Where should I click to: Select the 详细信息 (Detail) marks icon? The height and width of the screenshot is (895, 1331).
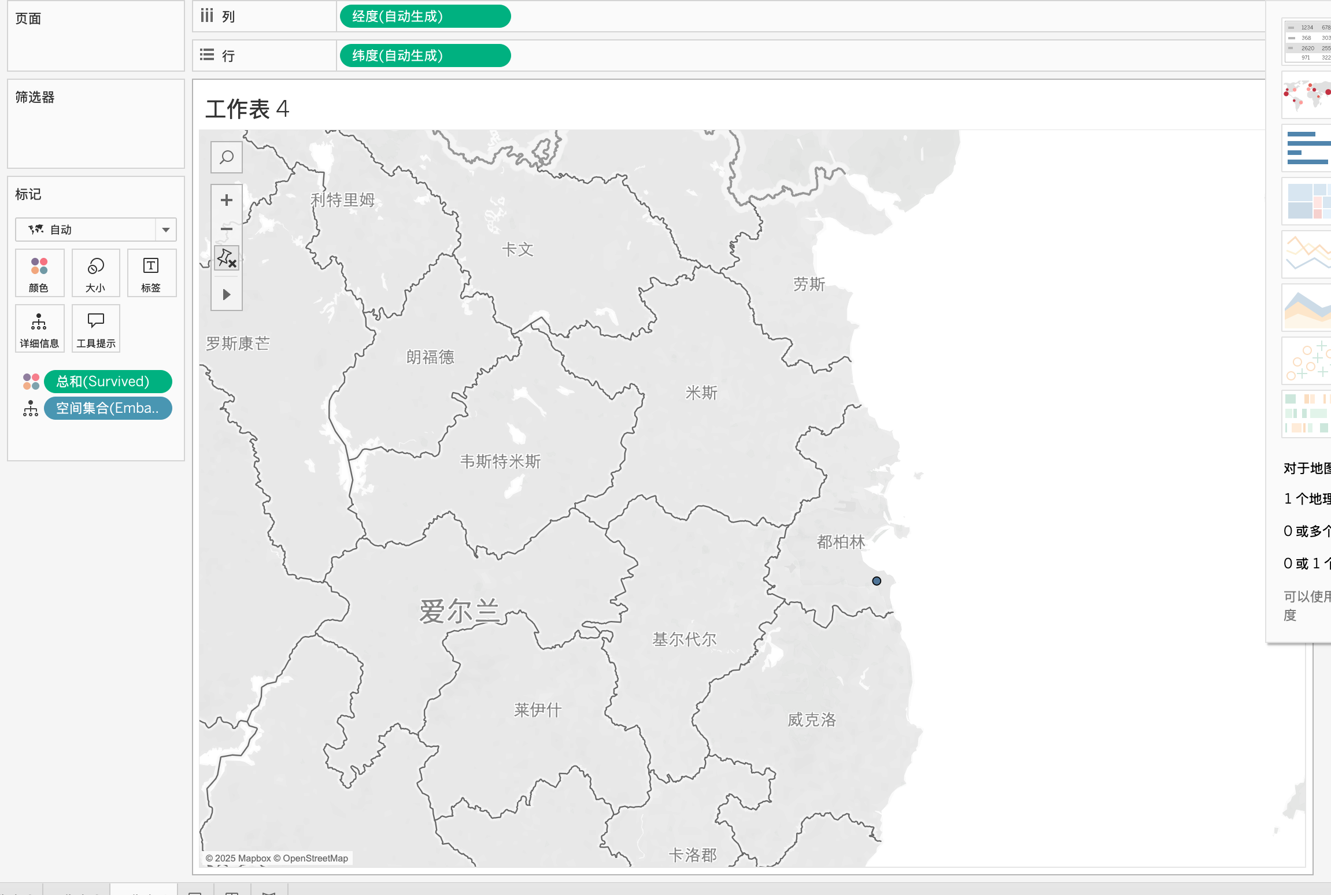click(x=39, y=328)
